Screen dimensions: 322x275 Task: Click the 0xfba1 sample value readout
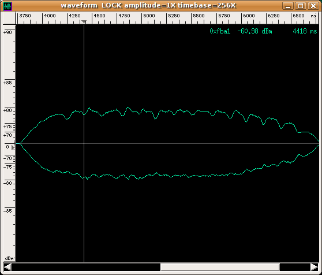click(x=220, y=31)
